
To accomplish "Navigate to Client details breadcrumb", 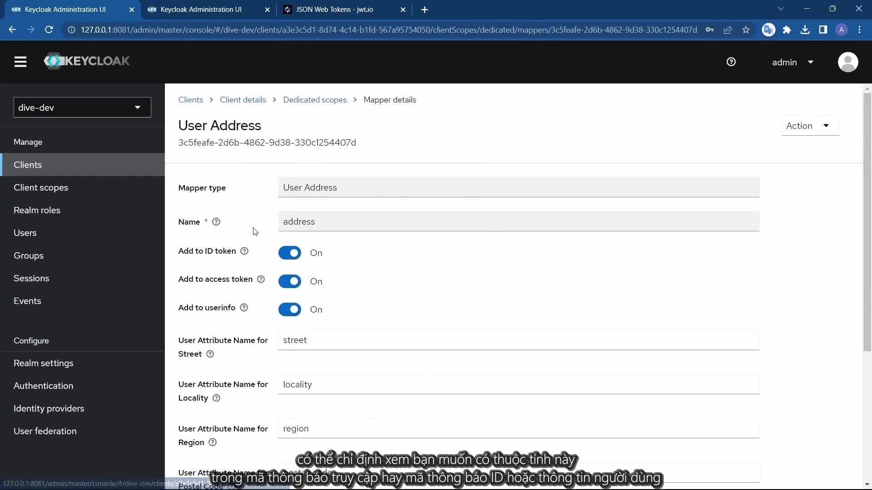I will click(x=243, y=100).
